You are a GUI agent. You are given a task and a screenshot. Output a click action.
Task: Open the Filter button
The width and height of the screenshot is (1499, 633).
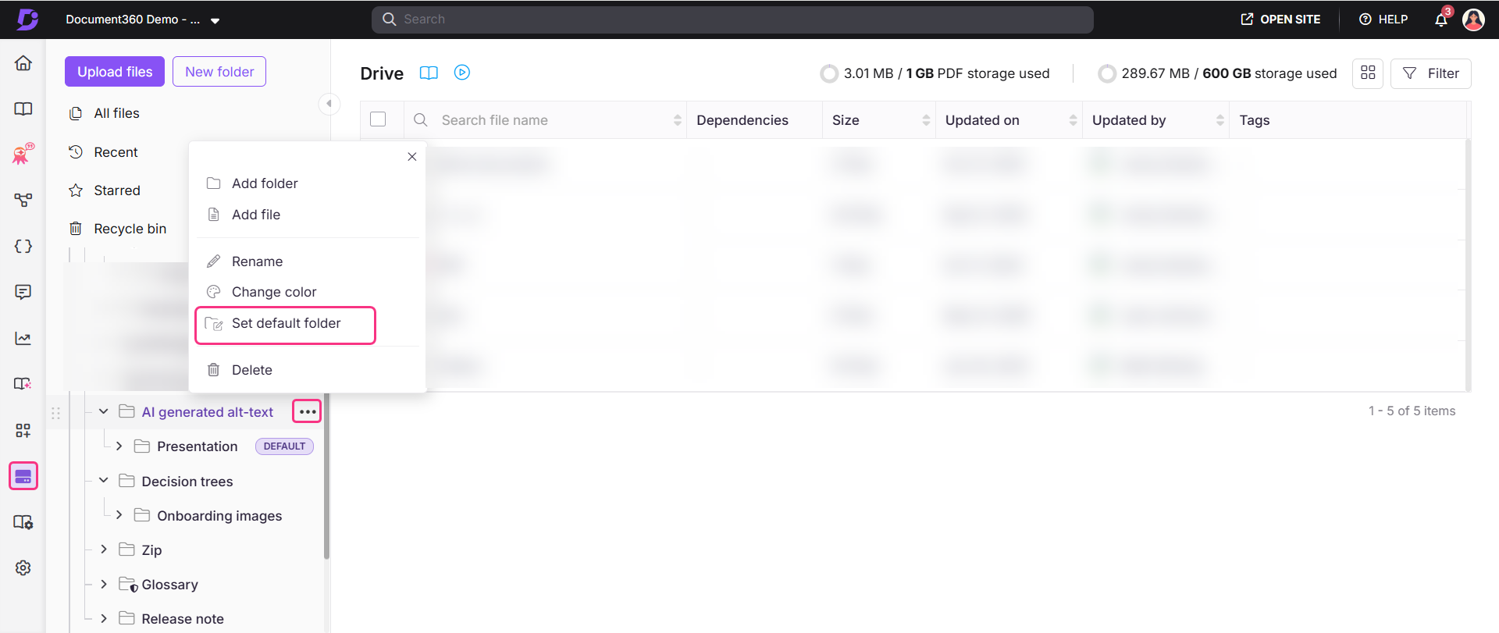[x=1431, y=73]
